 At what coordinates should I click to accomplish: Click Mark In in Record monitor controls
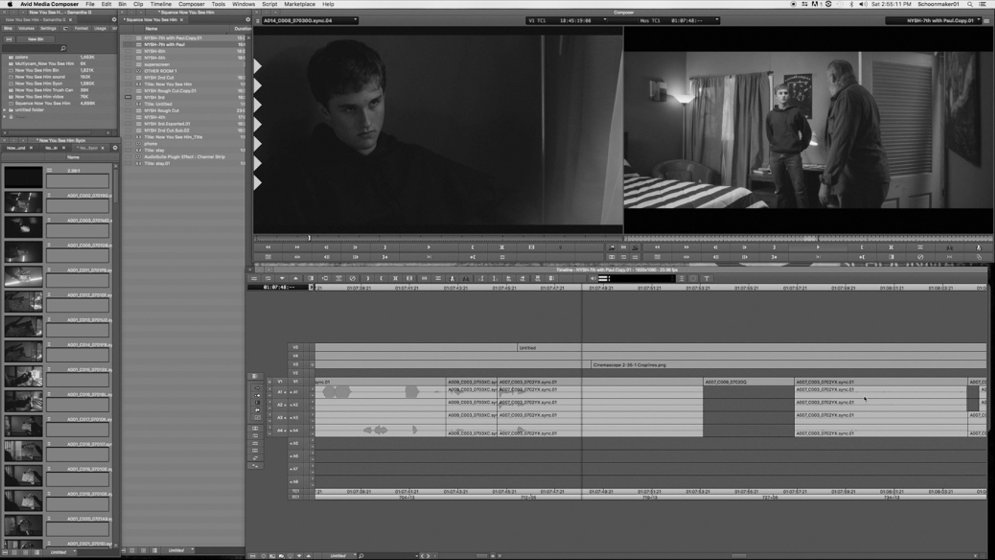pos(862,248)
